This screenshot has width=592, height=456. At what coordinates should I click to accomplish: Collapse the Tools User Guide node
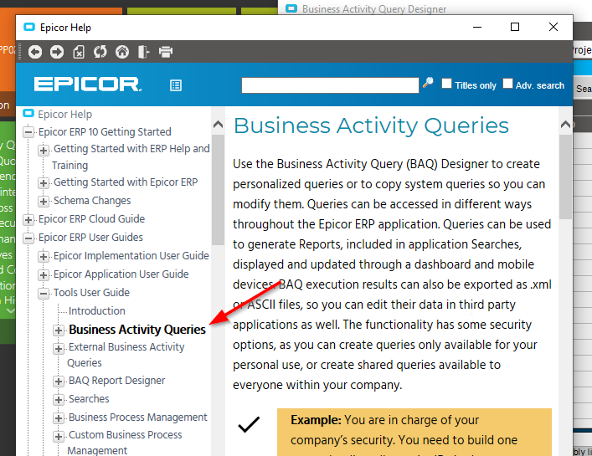tap(44, 294)
